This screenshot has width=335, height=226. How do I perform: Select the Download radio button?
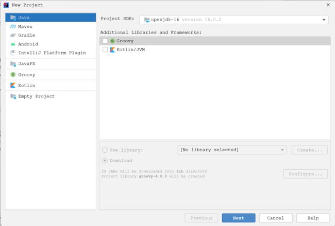(x=105, y=160)
